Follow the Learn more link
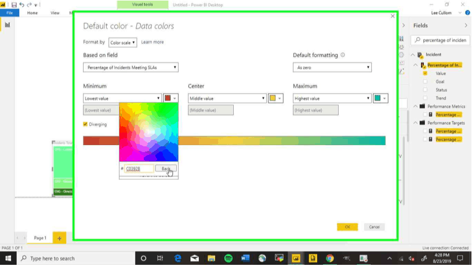Viewport: 472px width, 266px height. 153,42
